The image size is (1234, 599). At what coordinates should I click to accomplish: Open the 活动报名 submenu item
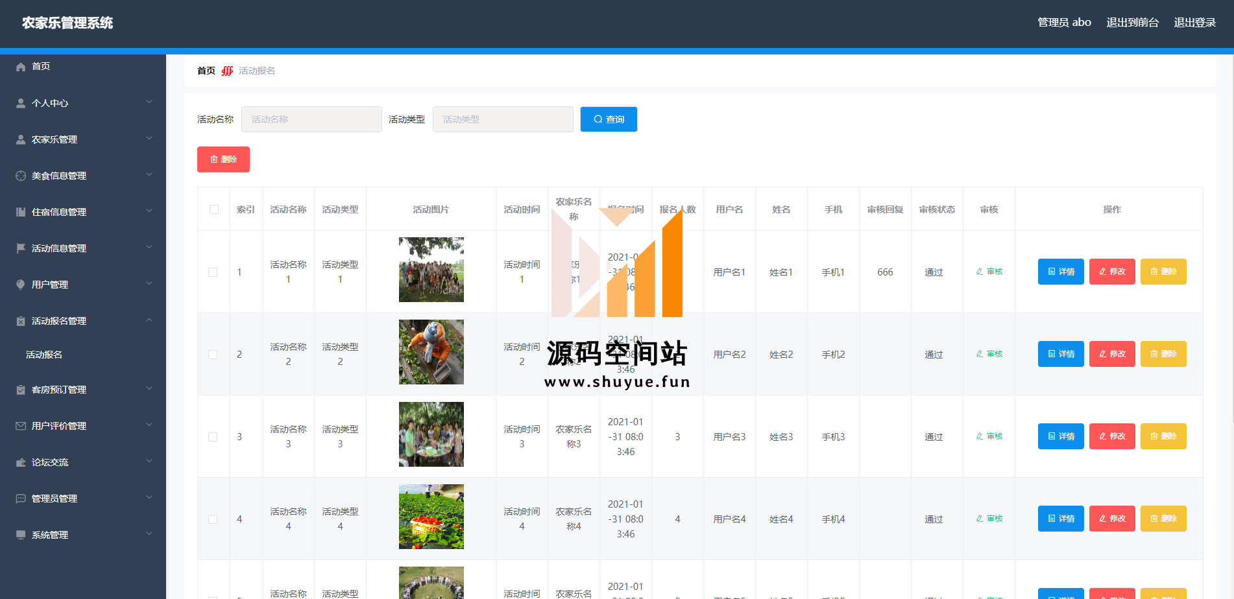[44, 355]
